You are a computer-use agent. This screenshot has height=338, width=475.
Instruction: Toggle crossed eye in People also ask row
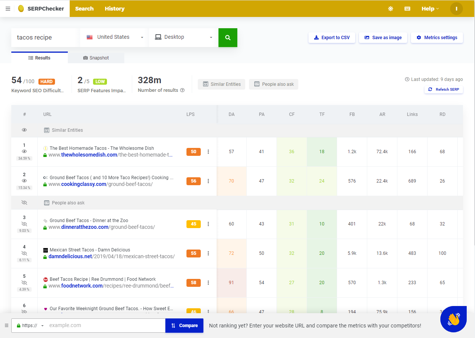(x=24, y=202)
